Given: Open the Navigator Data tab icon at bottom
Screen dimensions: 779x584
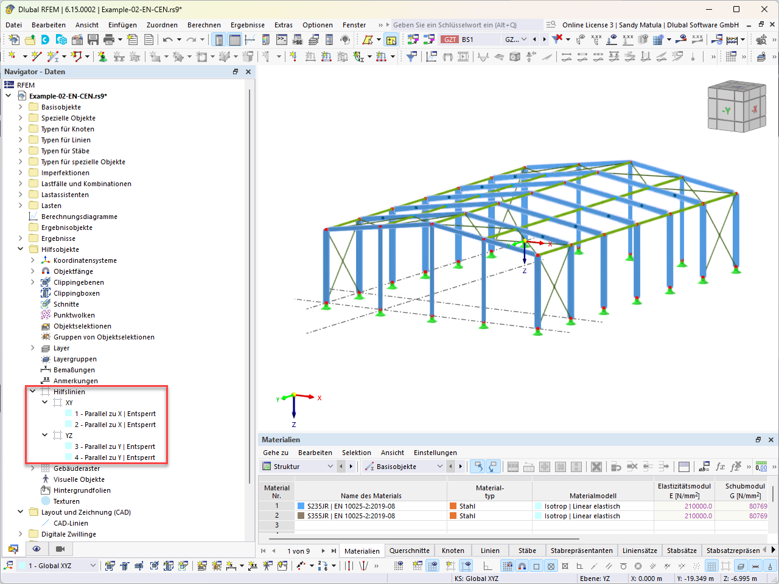Looking at the screenshot, I should click(x=13, y=549).
